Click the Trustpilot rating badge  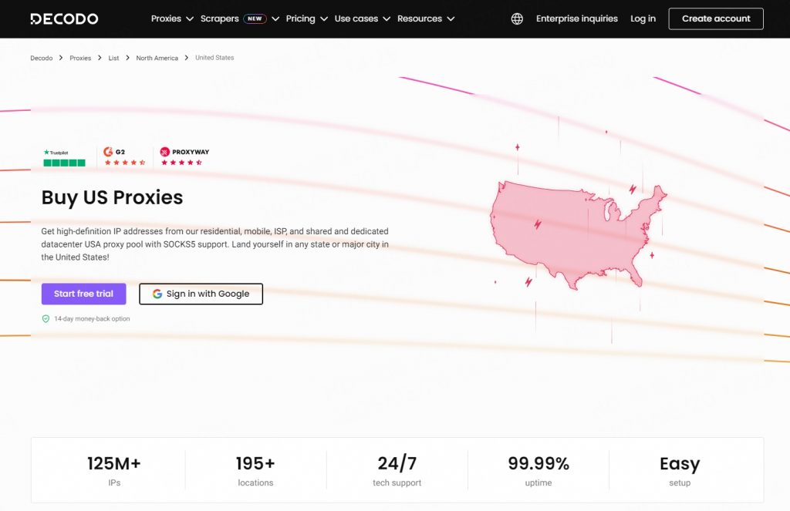pos(65,157)
